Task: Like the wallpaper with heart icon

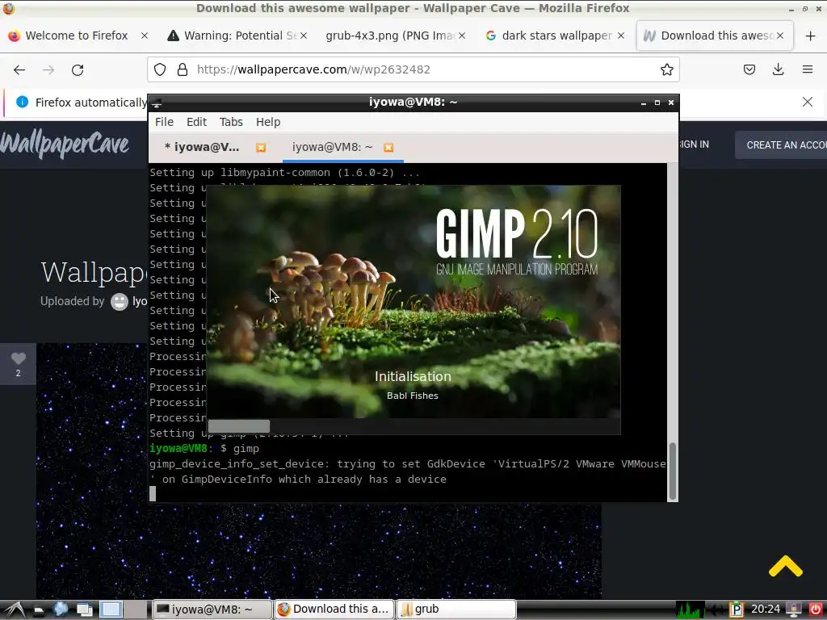Action: [18, 359]
